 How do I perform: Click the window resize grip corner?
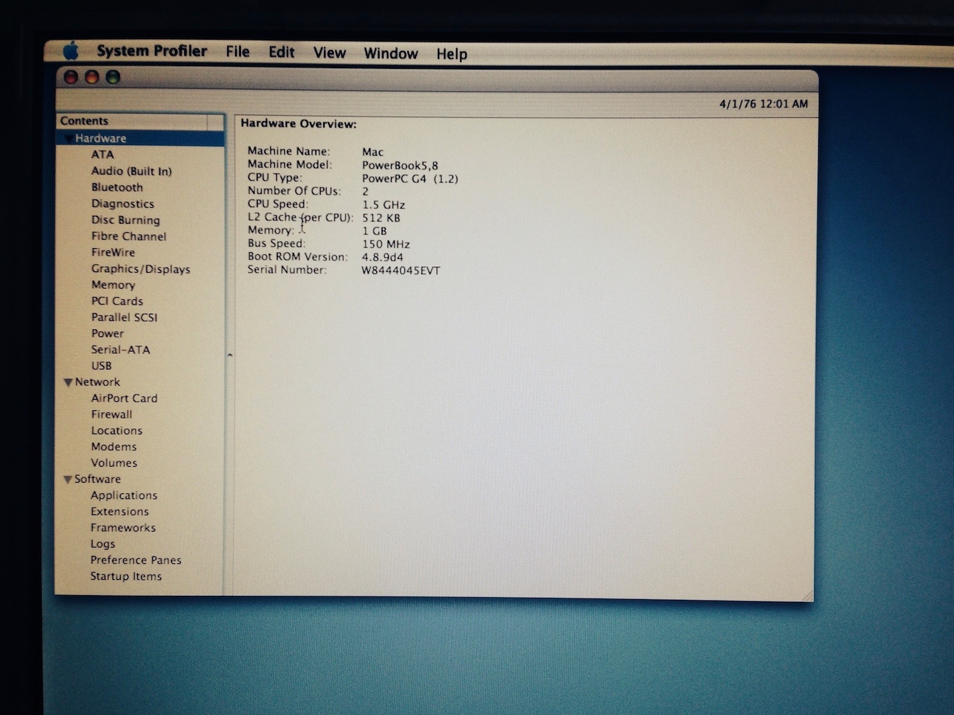click(x=808, y=595)
